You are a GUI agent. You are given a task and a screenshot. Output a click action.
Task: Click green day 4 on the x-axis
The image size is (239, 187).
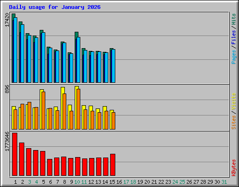[36, 182]
